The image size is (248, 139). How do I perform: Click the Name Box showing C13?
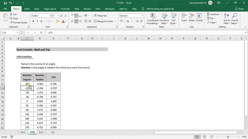tap(9, 32)
